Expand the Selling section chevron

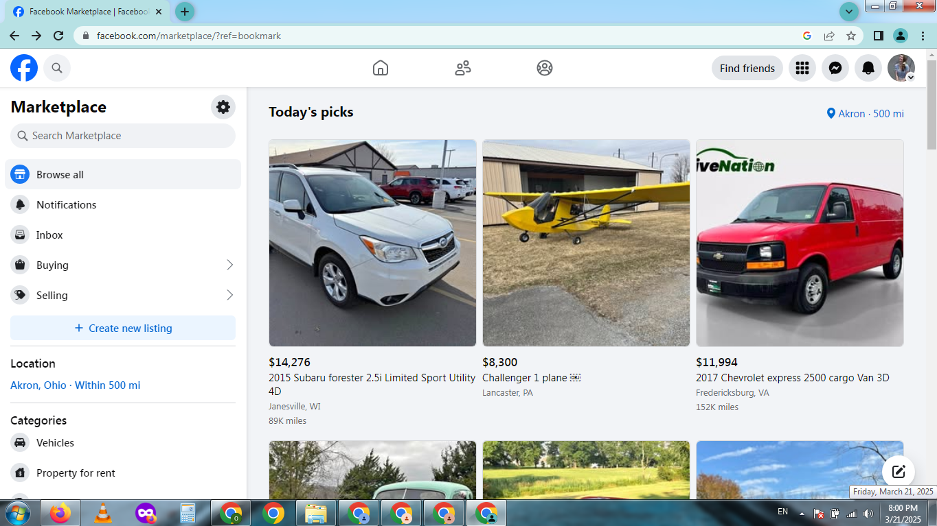coord(230,295)
